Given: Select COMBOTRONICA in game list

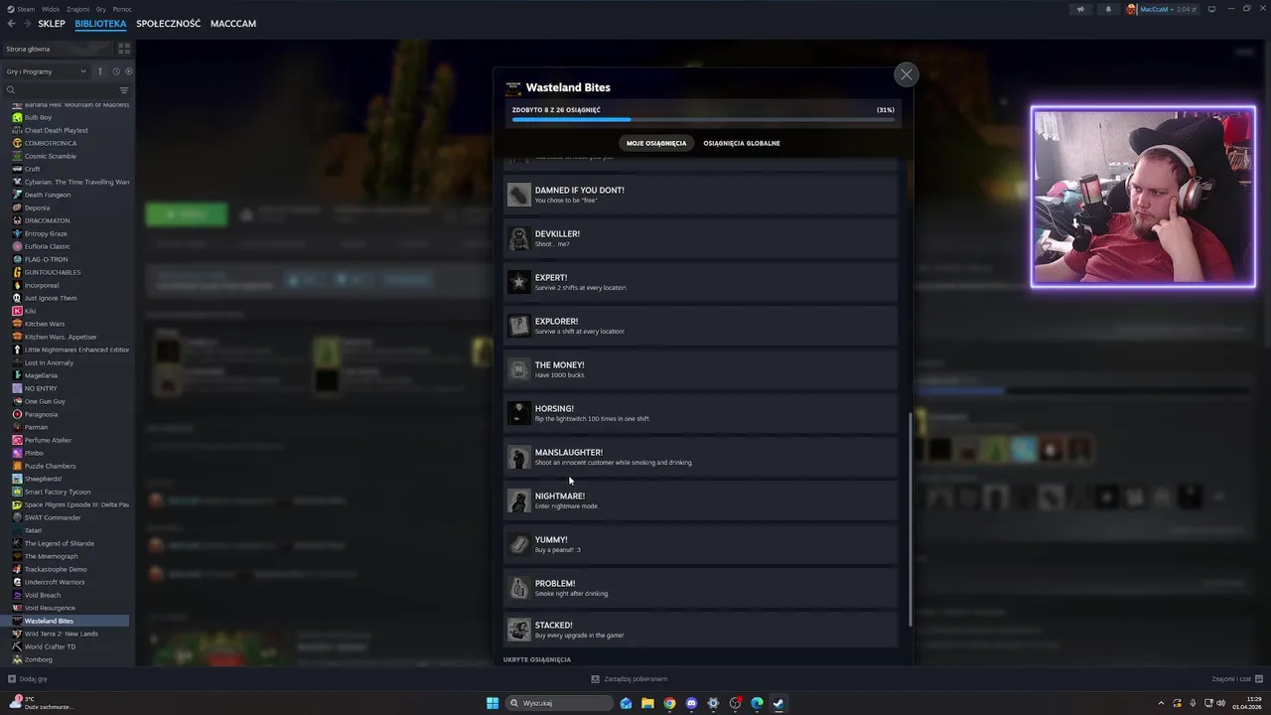Looking at the screenshot, I should pos(50,143).
